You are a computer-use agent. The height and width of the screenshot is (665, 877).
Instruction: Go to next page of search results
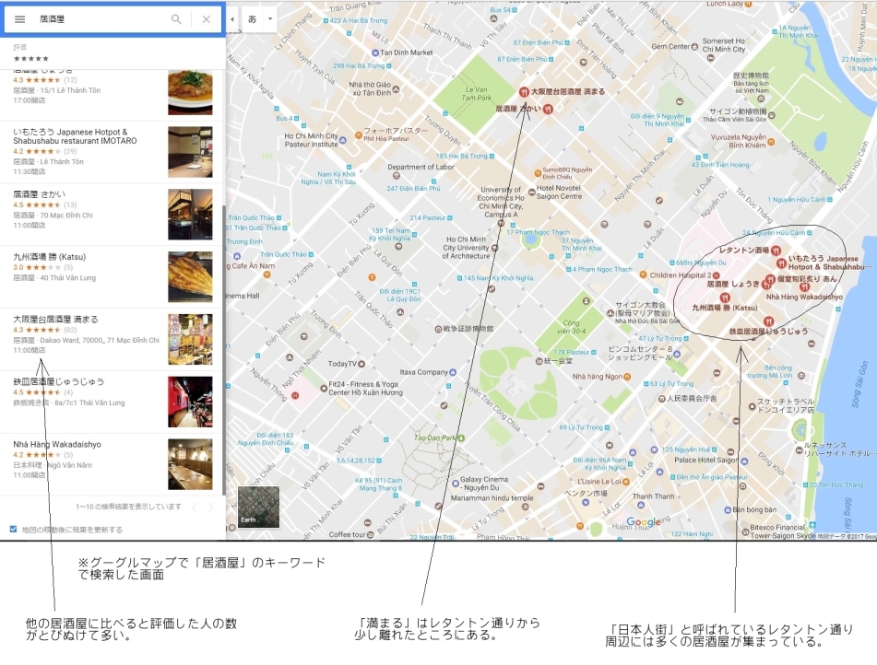210,507
